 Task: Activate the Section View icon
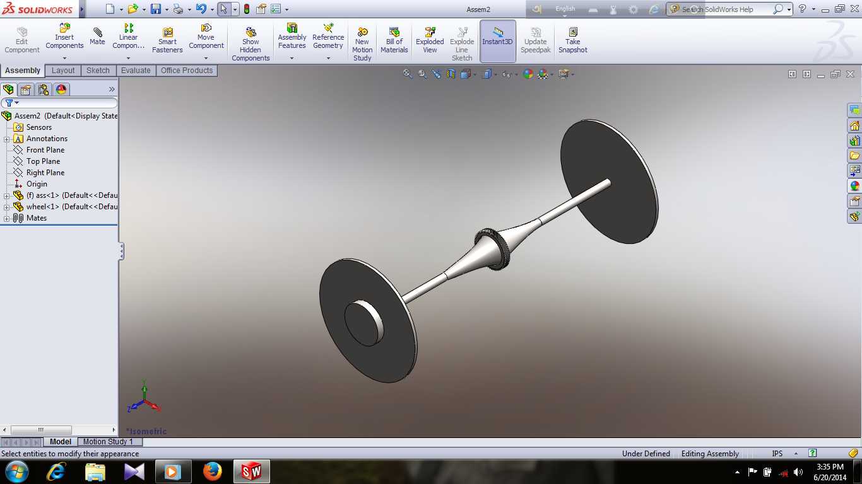(451, 74)
